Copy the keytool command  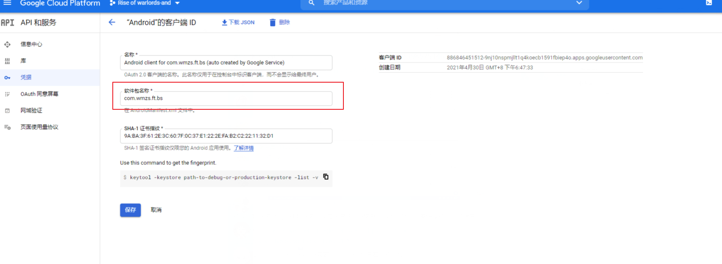point(326,177)
